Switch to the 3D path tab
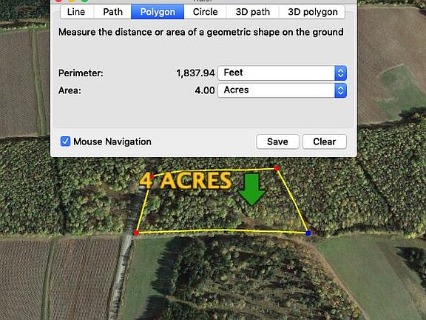 click(253, 12)
